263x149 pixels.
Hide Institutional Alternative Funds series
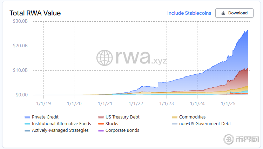tap(61, 124)
